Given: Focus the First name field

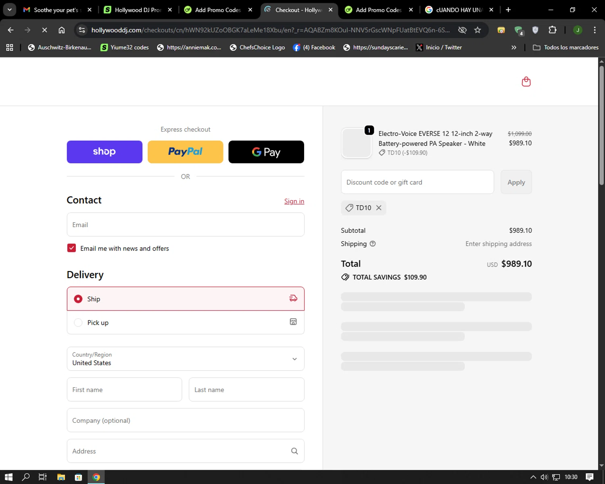Looking at the screenshot, I should pos(124,390).
